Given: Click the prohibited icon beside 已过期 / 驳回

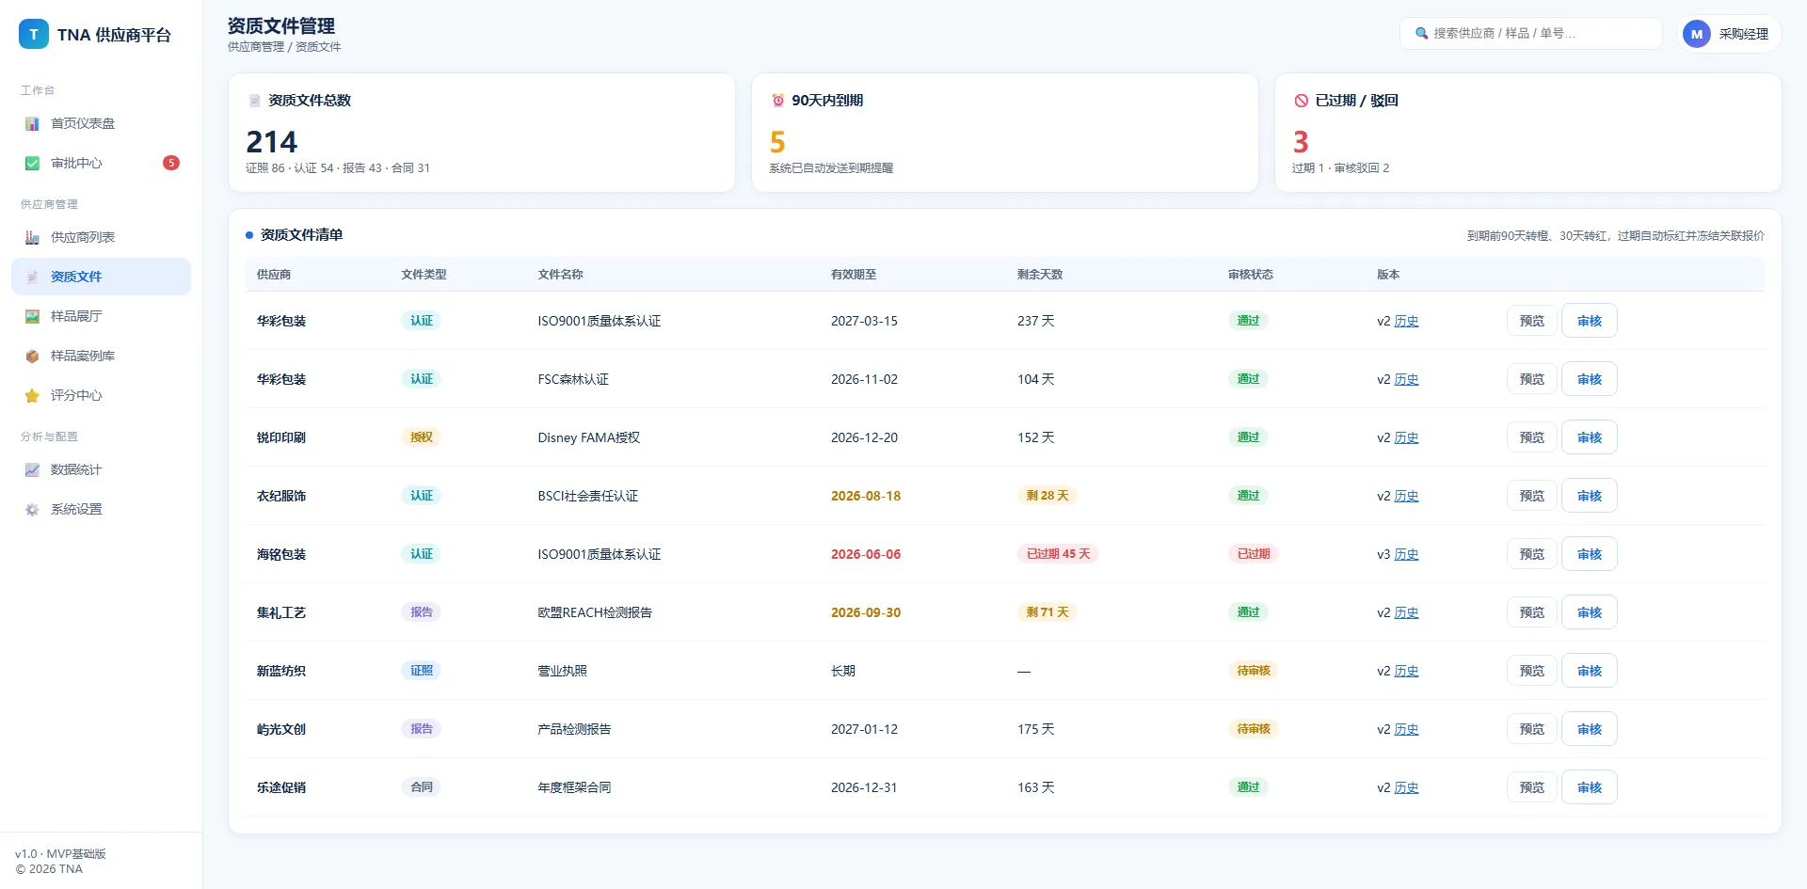Looking at the screenshot, I should [x=1301, y=101].
